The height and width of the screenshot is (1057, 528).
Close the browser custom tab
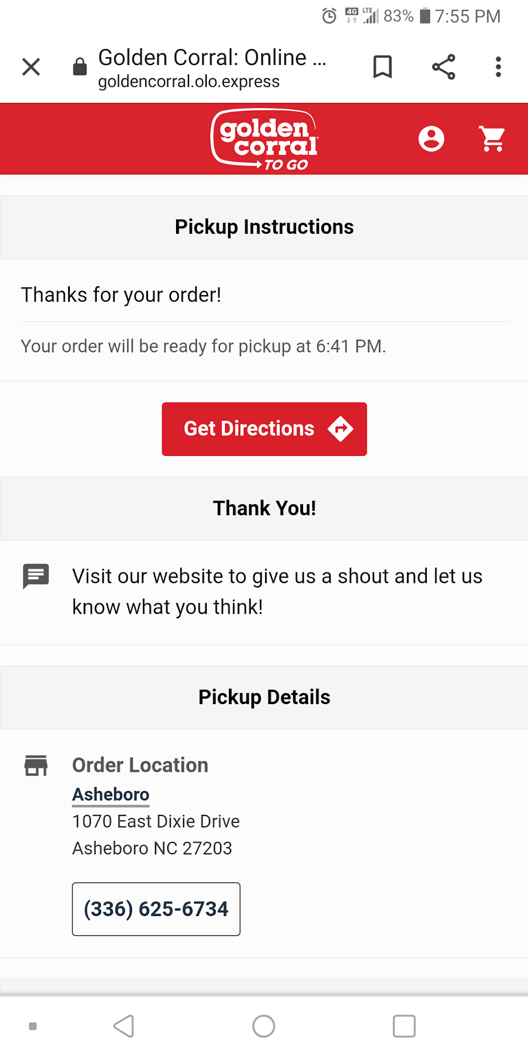click(31, 67)
